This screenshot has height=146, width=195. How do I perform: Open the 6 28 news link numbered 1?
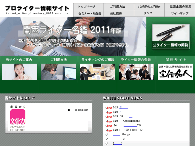[124, 112]
